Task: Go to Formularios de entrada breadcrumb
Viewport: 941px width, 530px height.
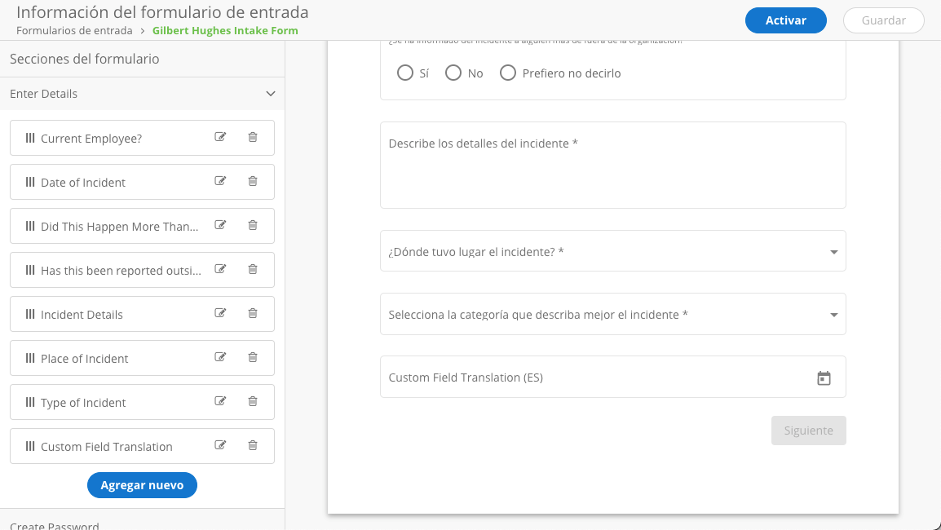Action: point(74,31)
